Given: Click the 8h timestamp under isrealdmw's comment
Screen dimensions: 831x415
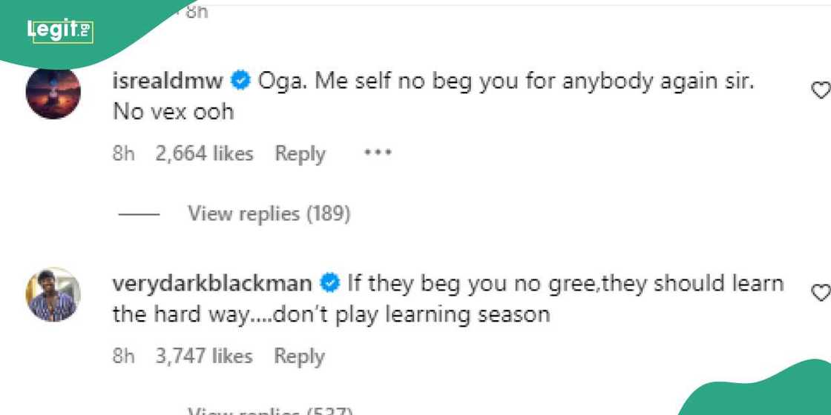Looking at the screenshot, I should click(123, 153).
